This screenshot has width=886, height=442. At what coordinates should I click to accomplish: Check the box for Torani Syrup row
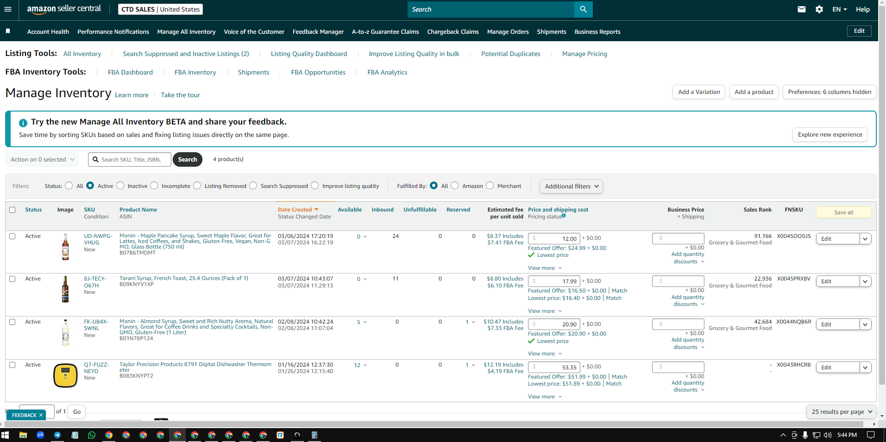pos(13,279)
